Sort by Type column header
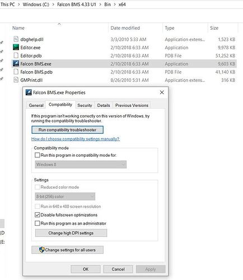The image size is (243, 280). (170, 28)
